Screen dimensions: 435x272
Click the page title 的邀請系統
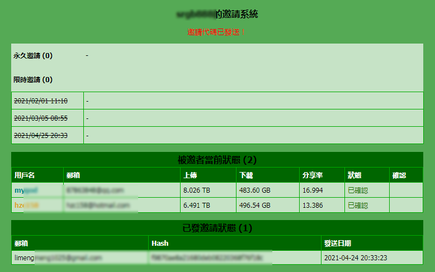coord(237,14)
